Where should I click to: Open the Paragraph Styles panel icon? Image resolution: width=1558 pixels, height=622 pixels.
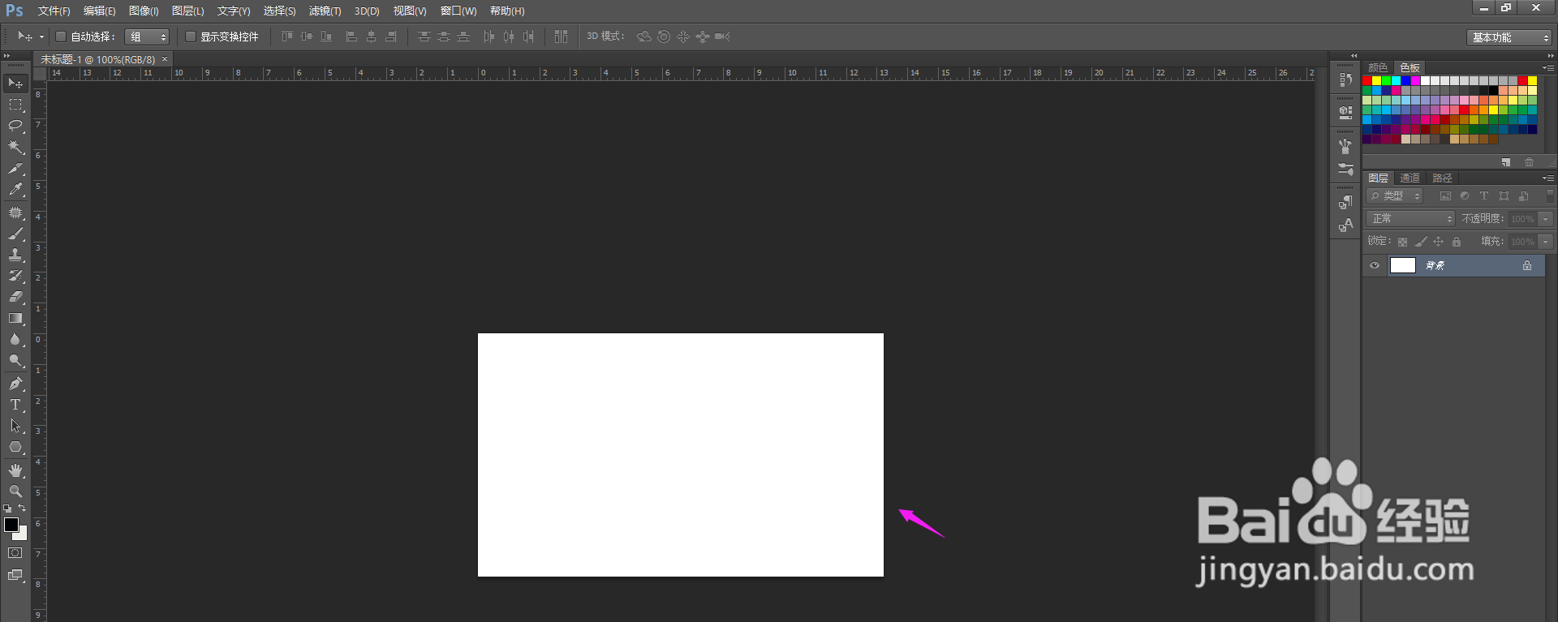[x=1345, y=202]
